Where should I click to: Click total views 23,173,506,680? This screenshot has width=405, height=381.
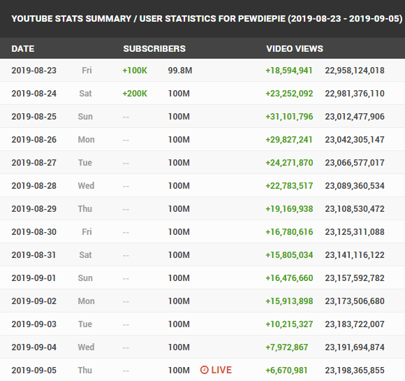[355, 301]
